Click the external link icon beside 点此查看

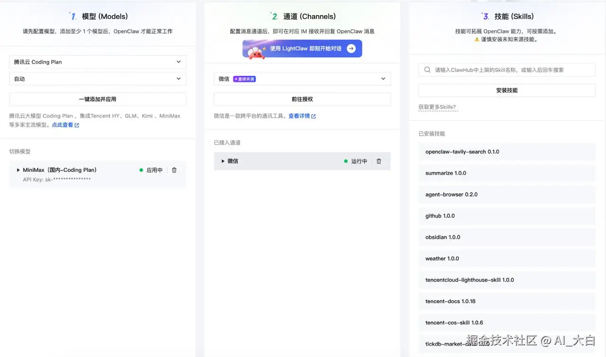pos(77,125)
